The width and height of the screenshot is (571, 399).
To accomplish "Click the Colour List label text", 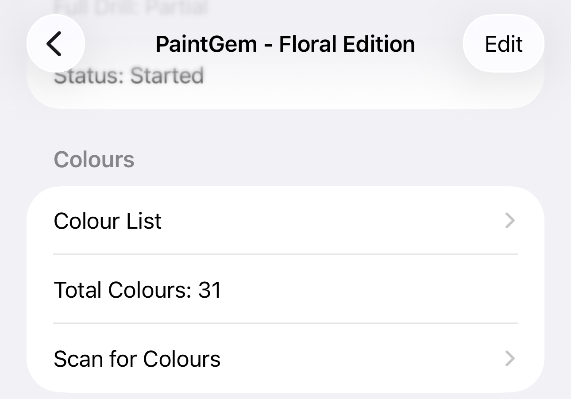I will [108, 221].
